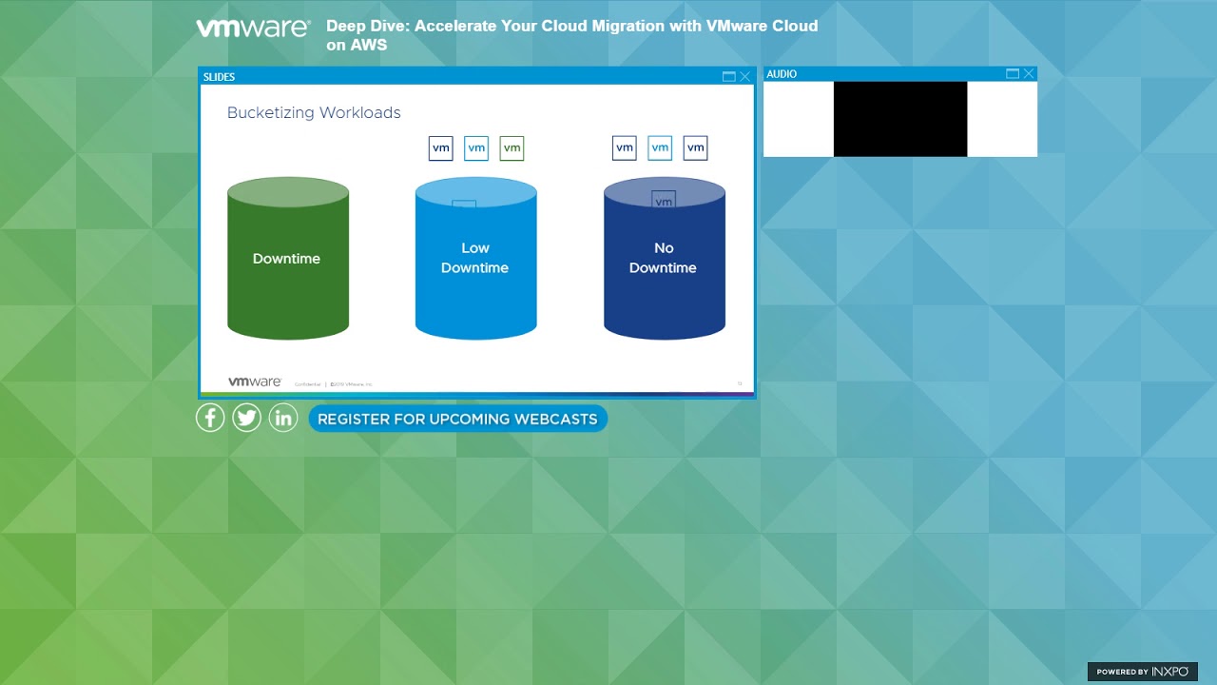1217x685 pixels.
Task: Click the light blue vm icon above No Downtime
Action: click(x=660, y=147)
